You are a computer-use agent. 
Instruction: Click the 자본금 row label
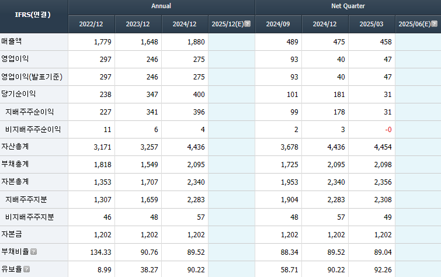12,234
